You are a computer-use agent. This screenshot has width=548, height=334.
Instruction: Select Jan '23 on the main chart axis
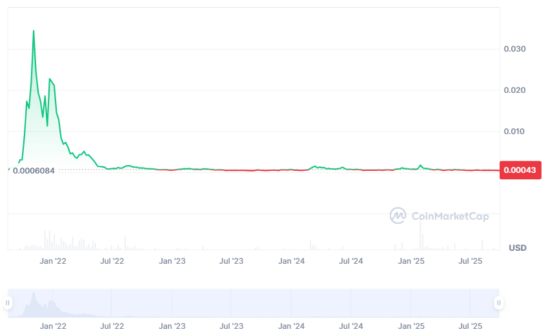pyautogui.click(x=172, y=261)
